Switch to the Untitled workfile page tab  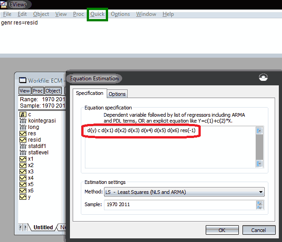(x=43, y=227)
